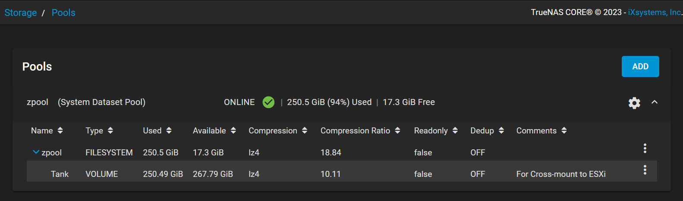Sort by Compression column arrows
This screenshot has width=683, height=201.
(305, 130)
